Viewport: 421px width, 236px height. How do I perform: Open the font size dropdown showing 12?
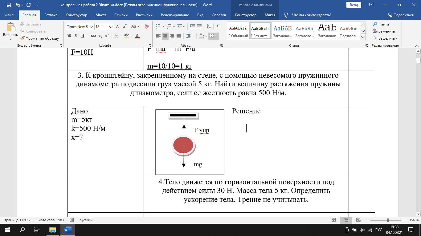coord(111,27)
